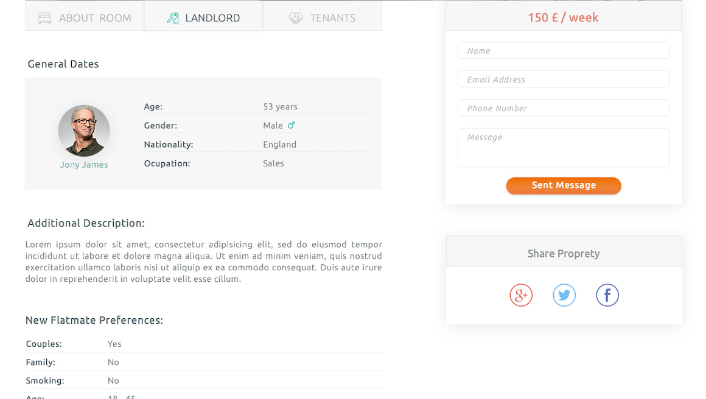This screenshot has height=399, width=706.
Task: Share property via Twitter icon
Action: coord(564,295)
